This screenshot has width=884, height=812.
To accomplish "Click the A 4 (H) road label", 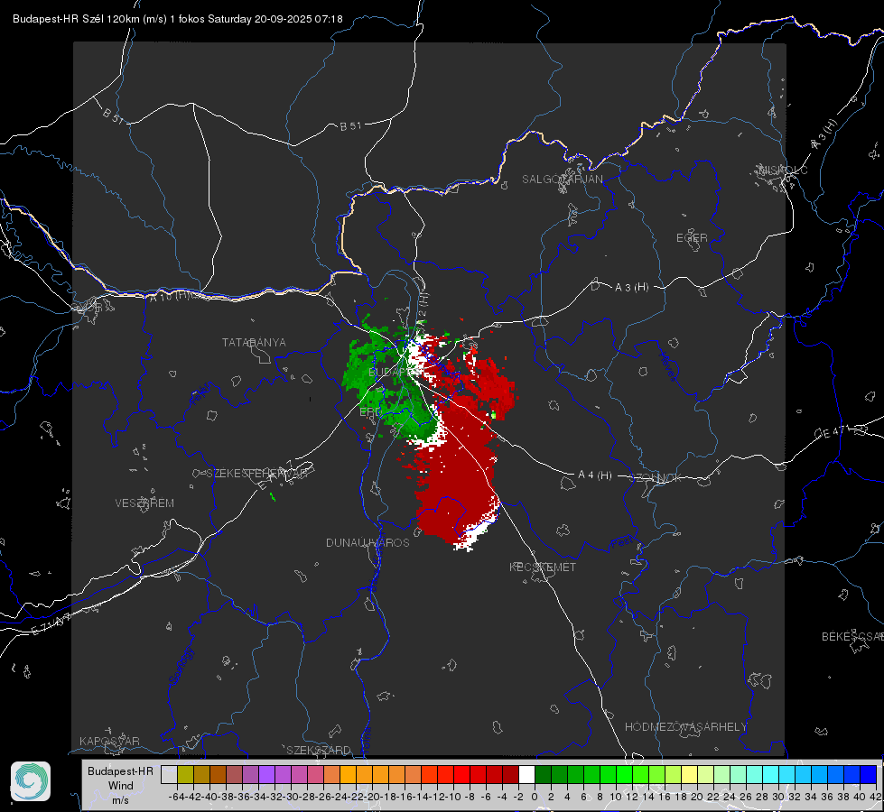I will 595,475.
